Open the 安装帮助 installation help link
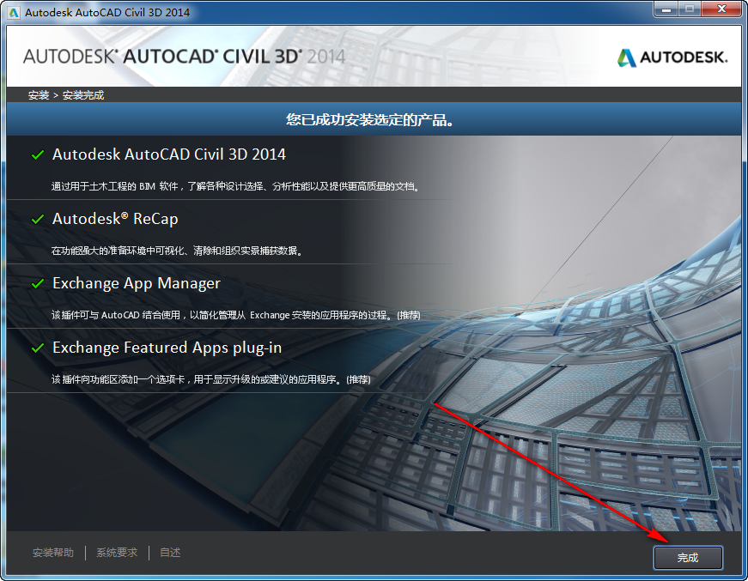 [53, 553]
